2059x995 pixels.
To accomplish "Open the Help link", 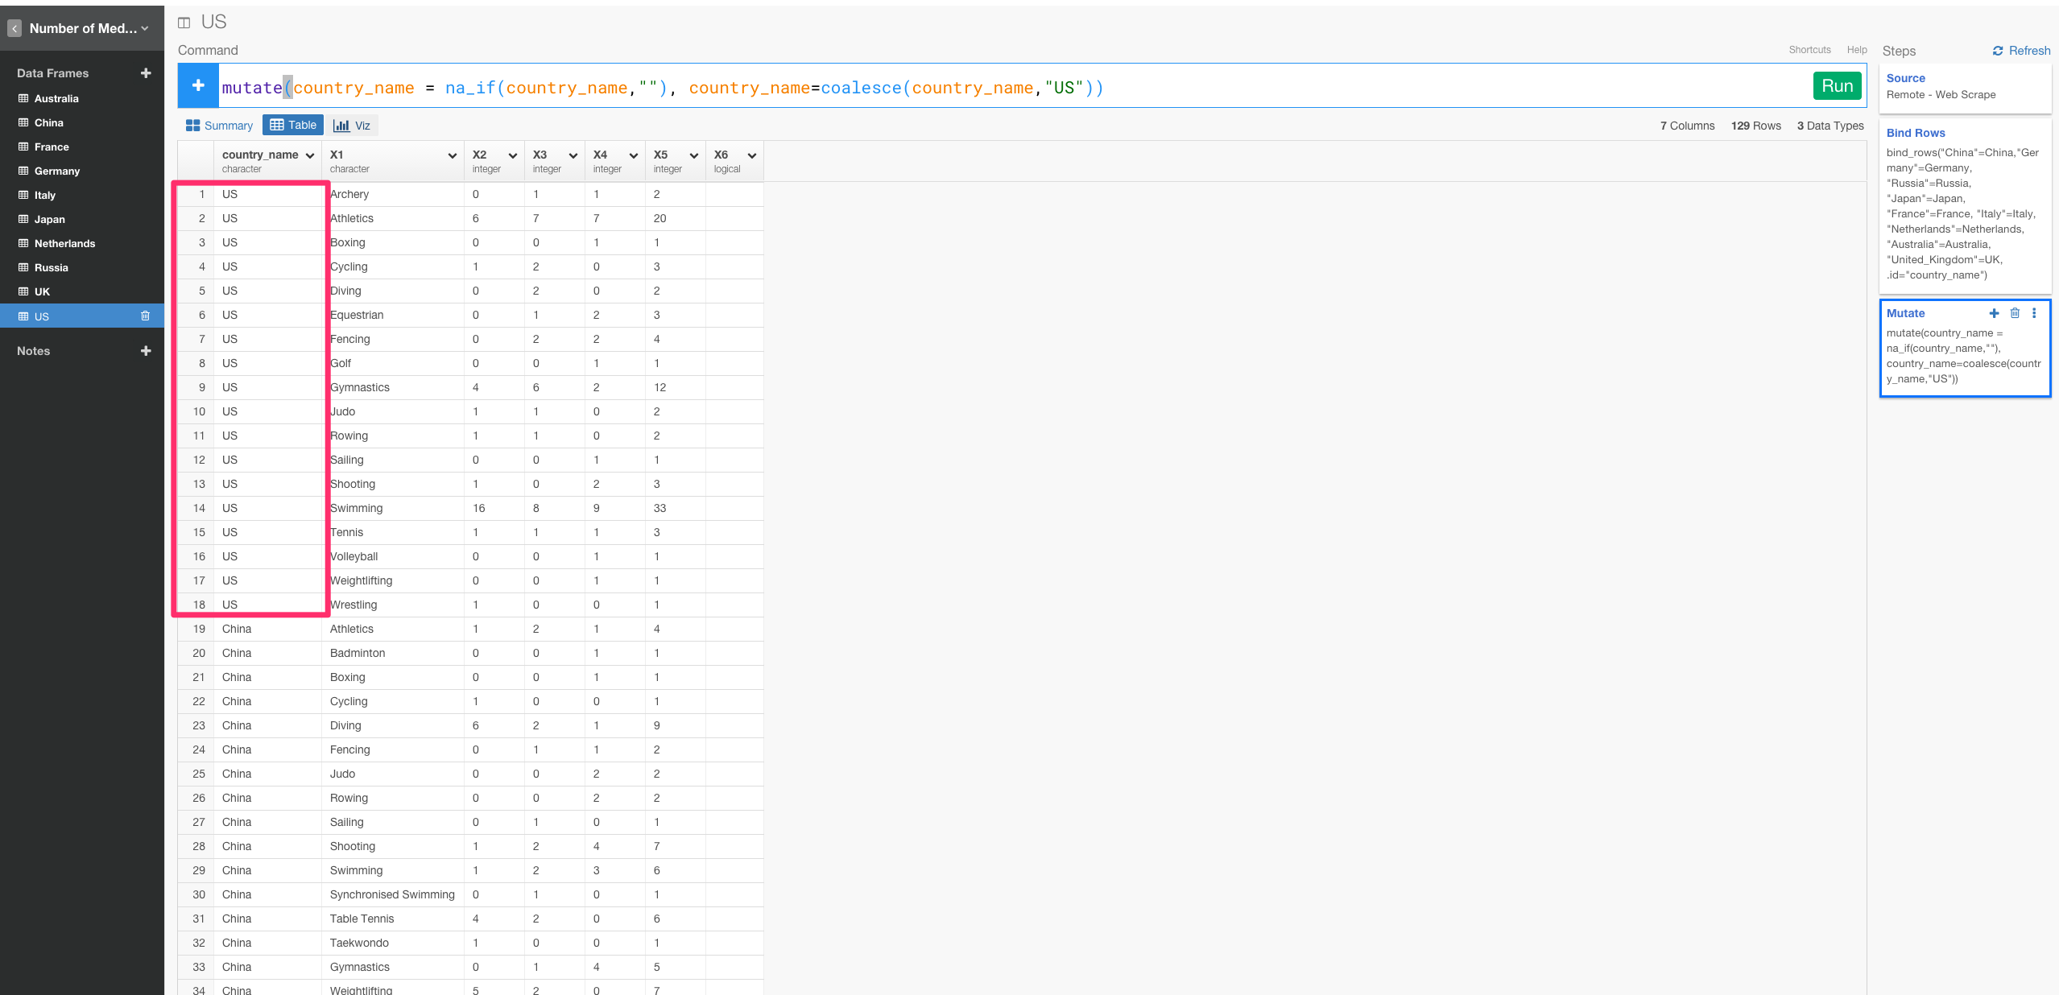I will click(1856, 50).
